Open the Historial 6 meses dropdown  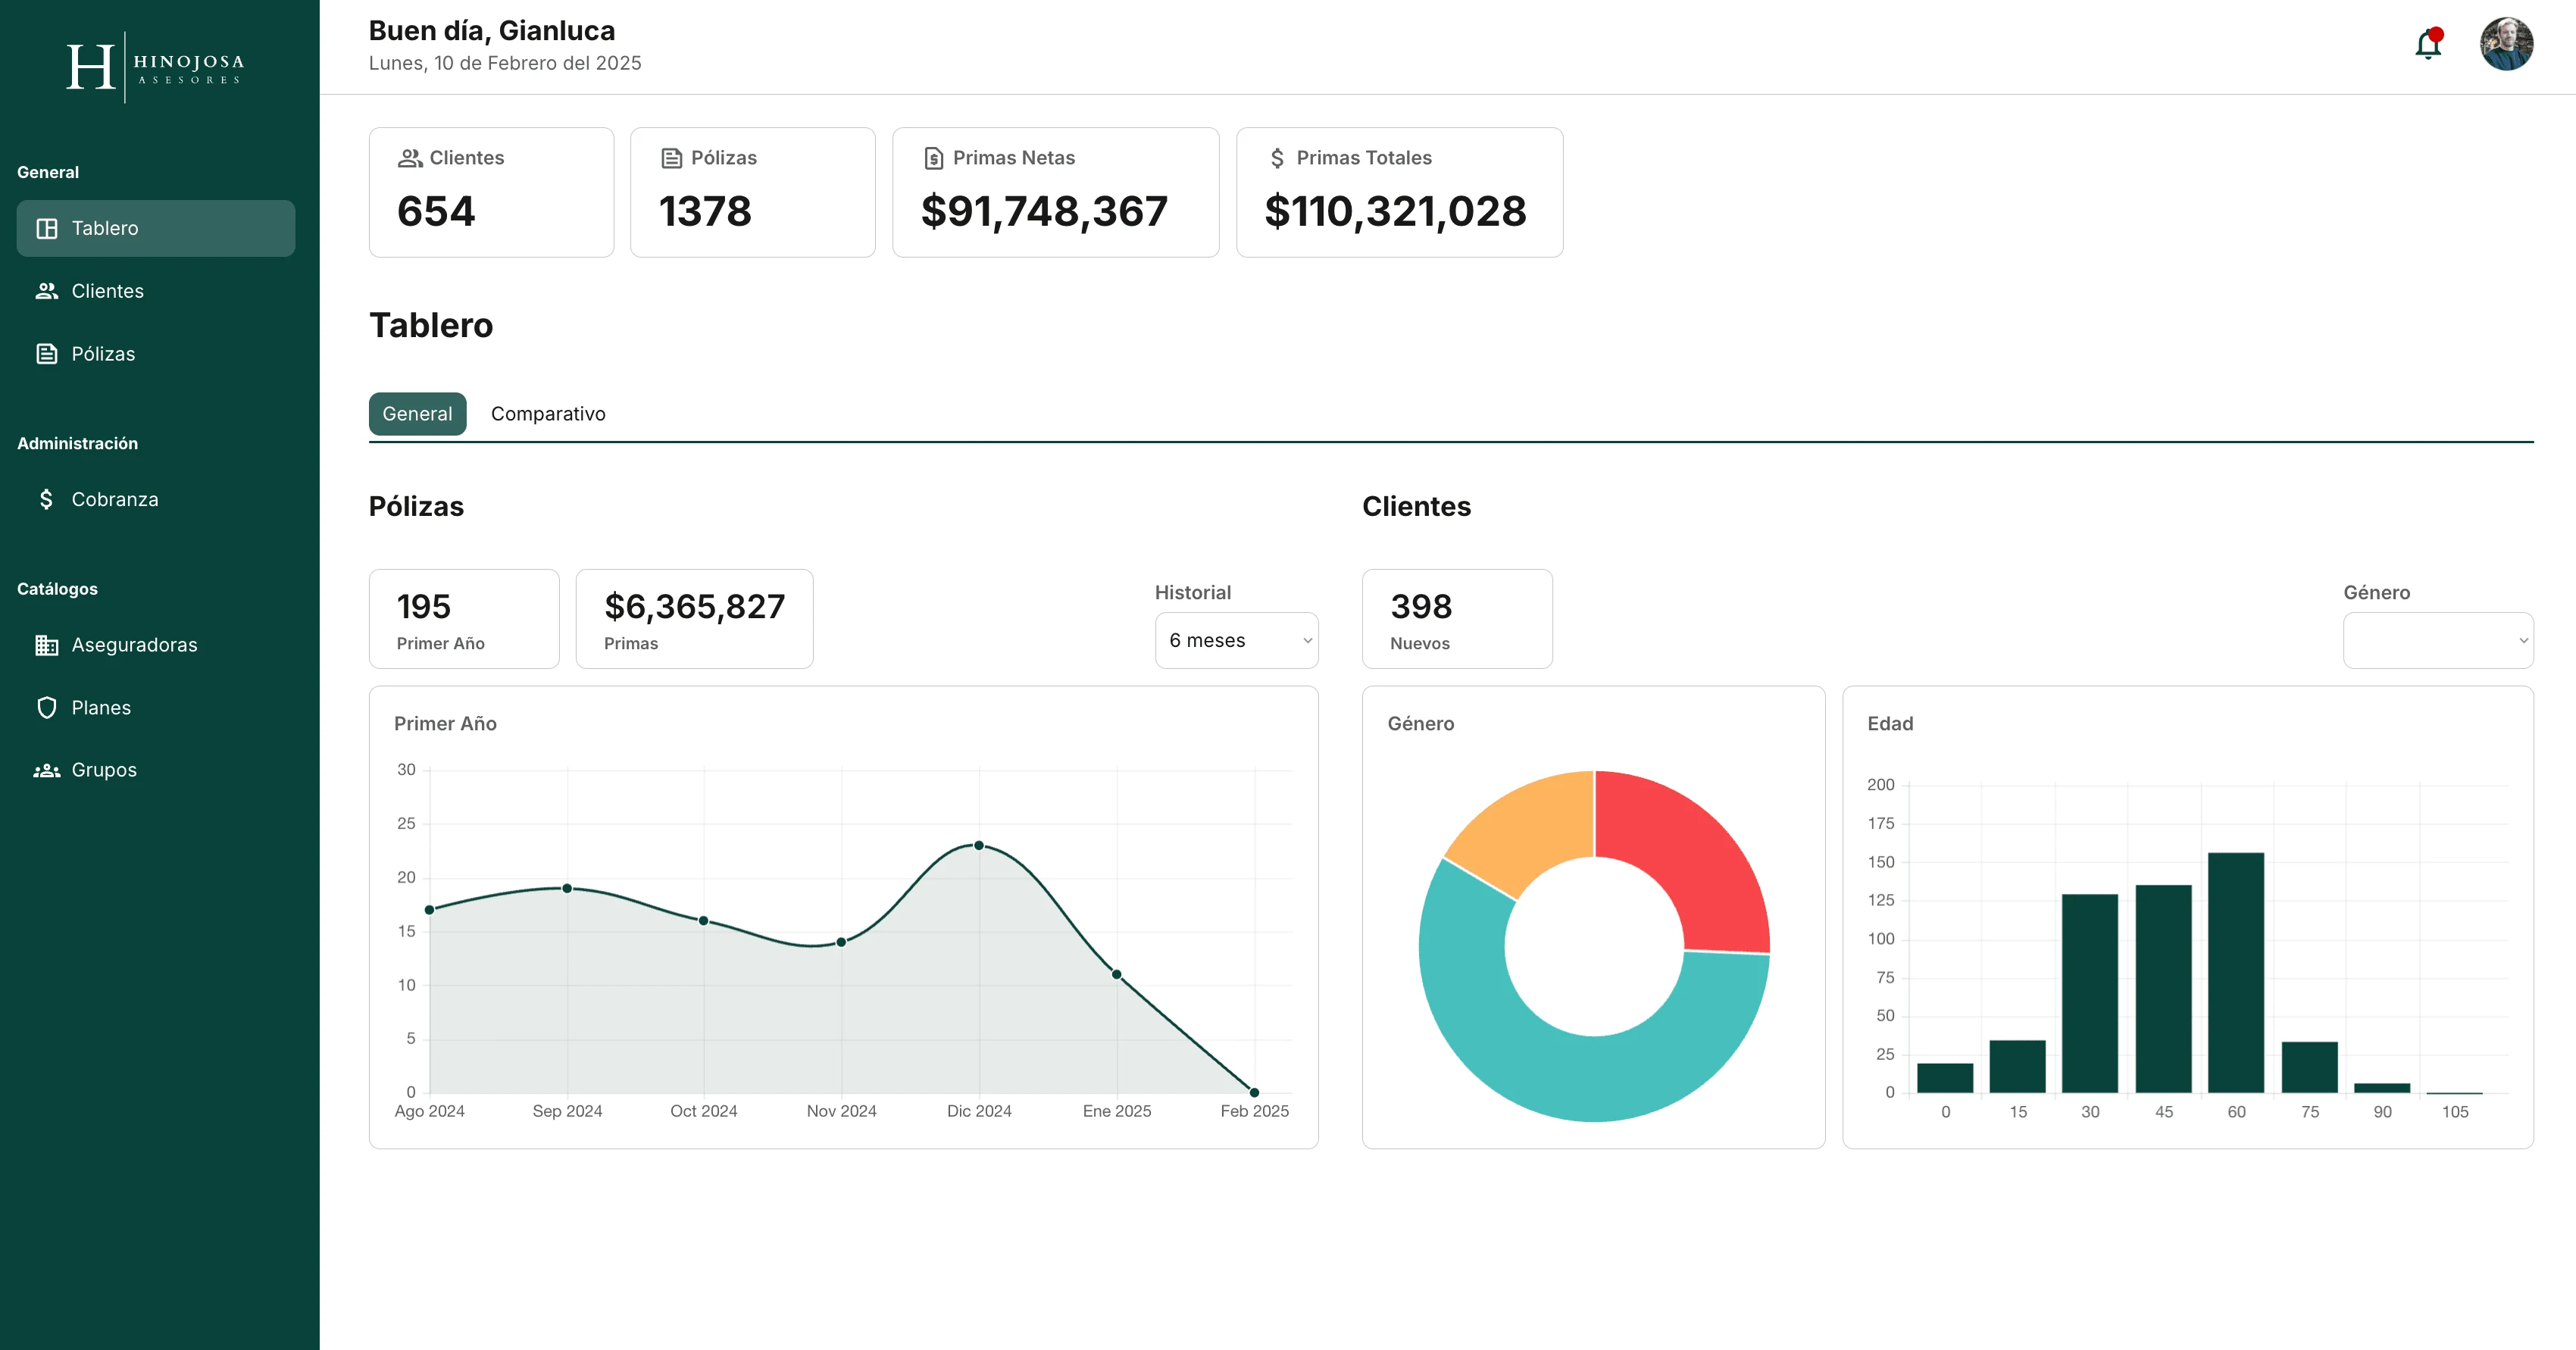[x=1236, y=640]
